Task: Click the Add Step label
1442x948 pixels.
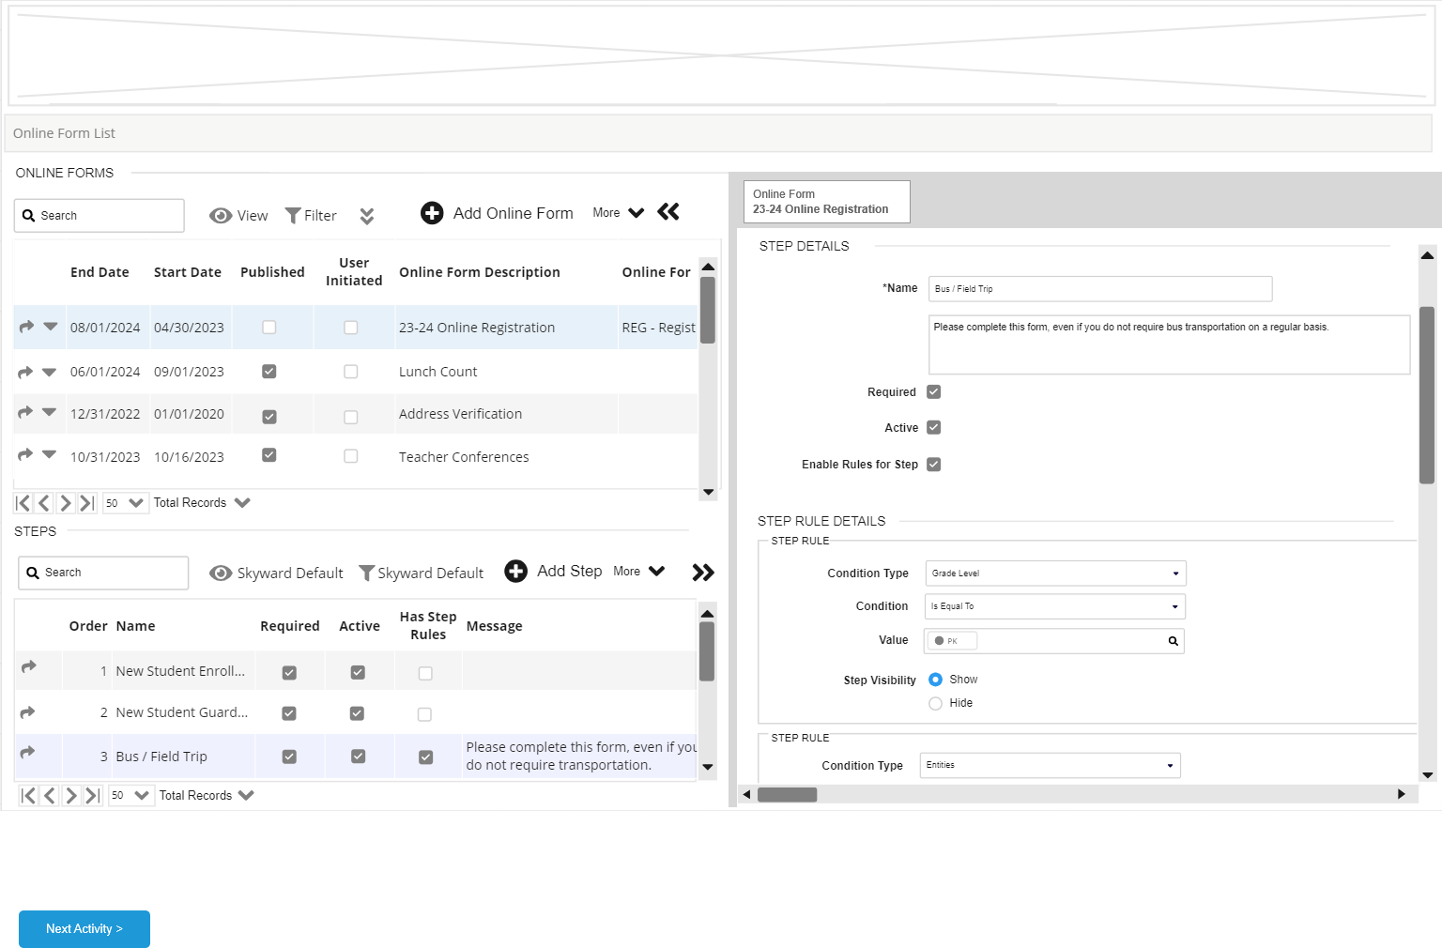Action: point(570,571)
